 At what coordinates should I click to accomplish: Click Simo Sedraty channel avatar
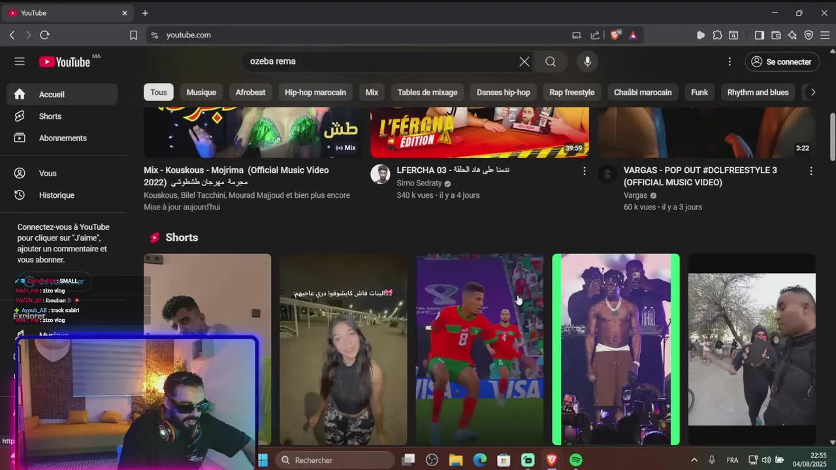pos(380,174)
